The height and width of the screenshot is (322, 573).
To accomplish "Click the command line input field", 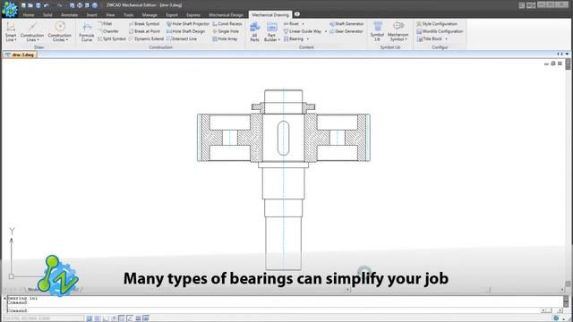I will pyautogui.click(x=274, y=310).
